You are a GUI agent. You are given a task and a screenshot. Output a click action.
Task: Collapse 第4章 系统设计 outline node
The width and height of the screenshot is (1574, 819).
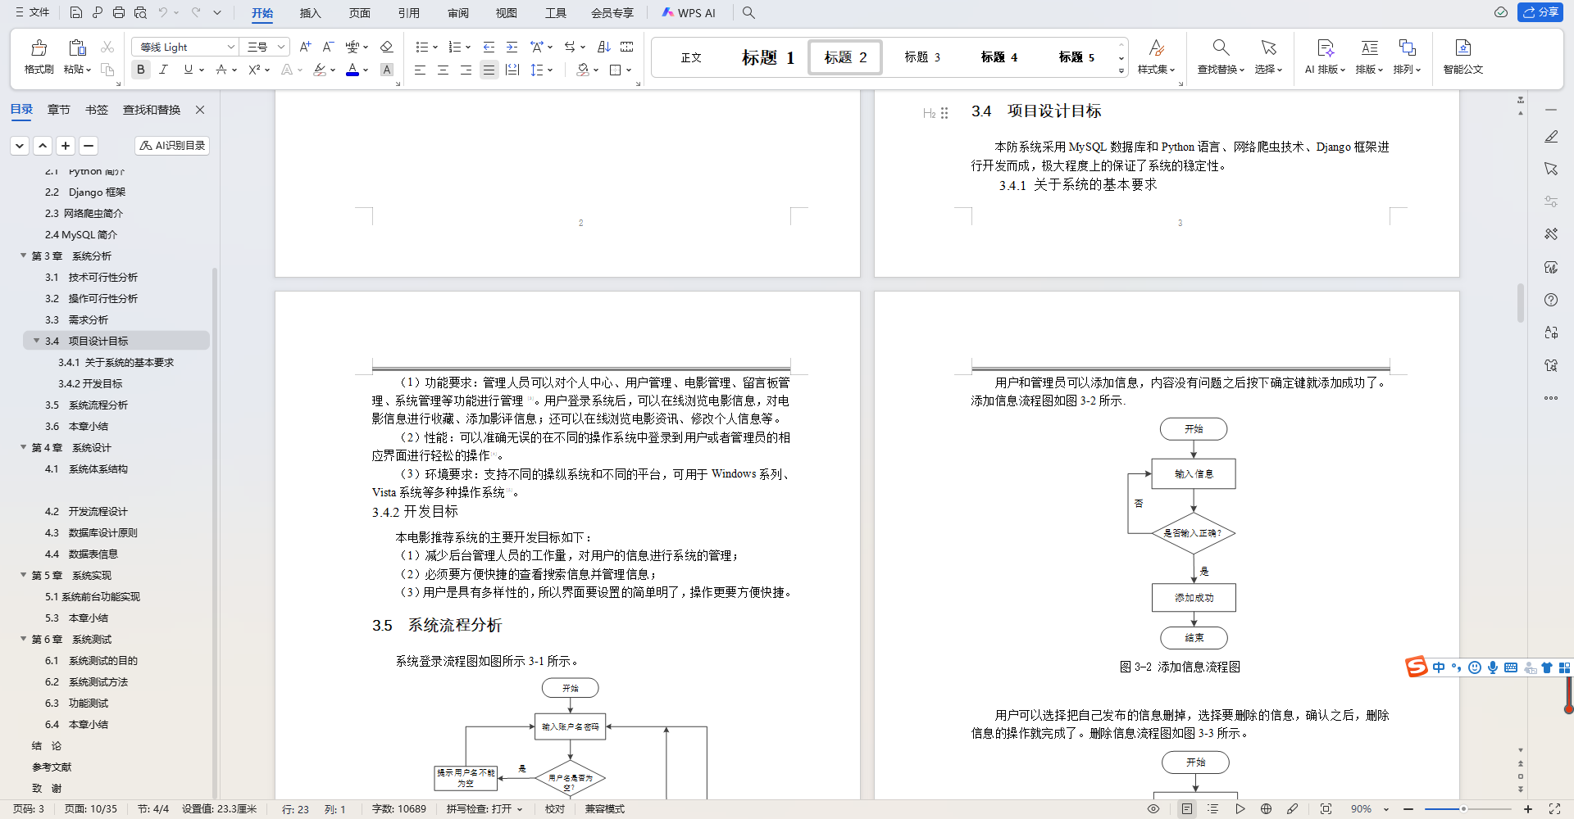pyautogui.click(x=24, y=447)
